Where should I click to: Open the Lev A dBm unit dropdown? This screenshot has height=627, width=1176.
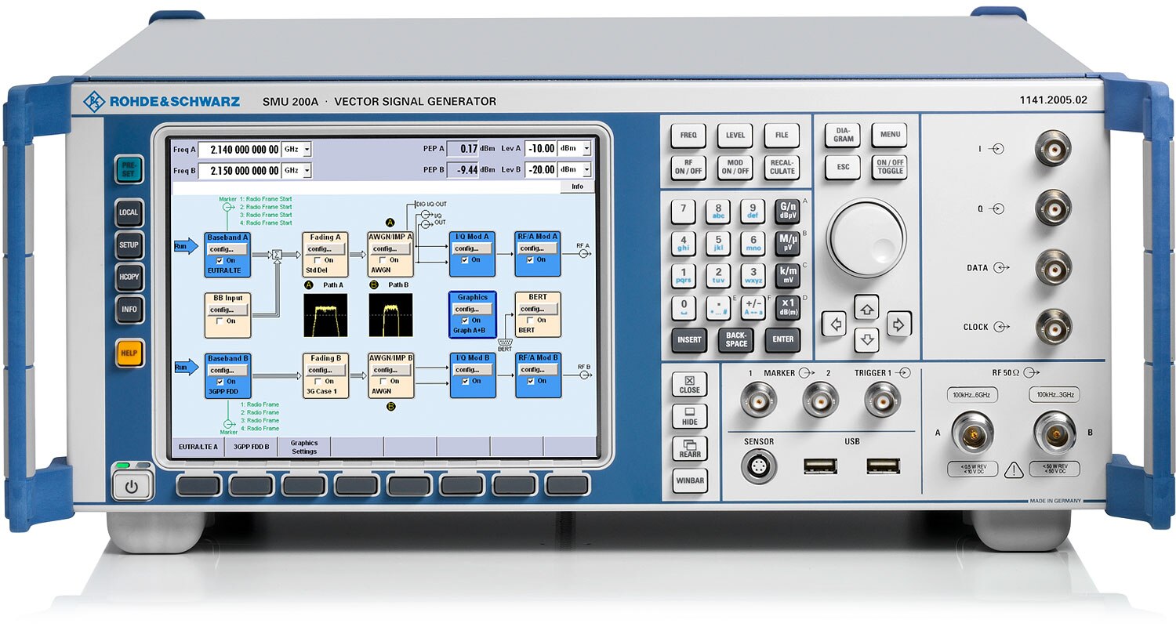pos(586,149)
